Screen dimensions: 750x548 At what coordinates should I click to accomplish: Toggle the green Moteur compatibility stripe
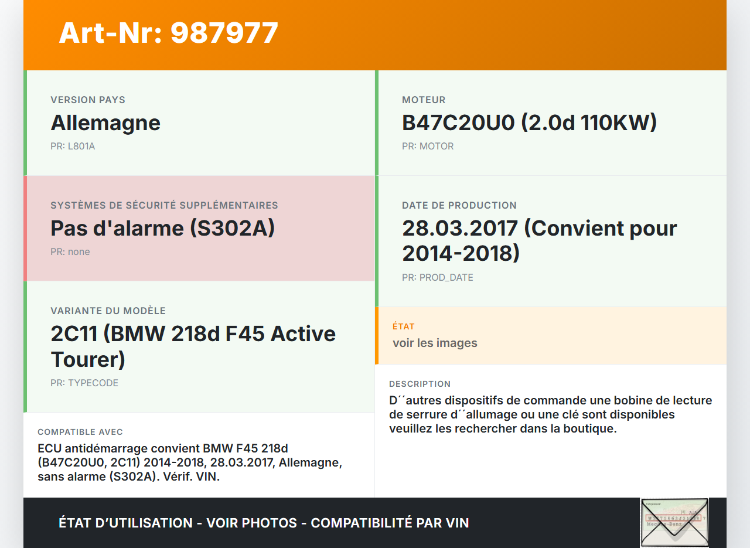377,122
